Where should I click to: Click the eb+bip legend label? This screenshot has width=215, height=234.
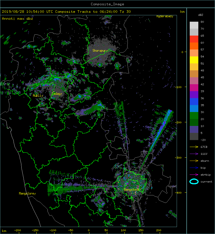click(x=206, y=175)
